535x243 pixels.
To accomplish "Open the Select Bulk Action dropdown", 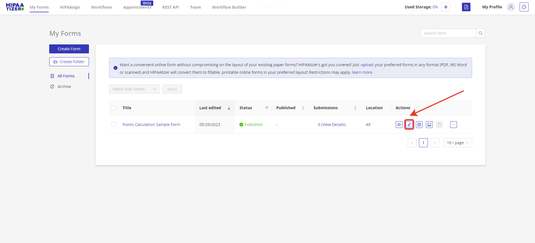I will pyautogui.click(x=134, y=89).
